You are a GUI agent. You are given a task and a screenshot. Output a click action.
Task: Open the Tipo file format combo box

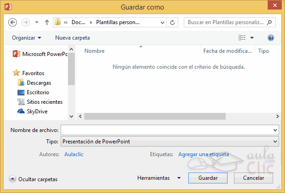point(170,141)
